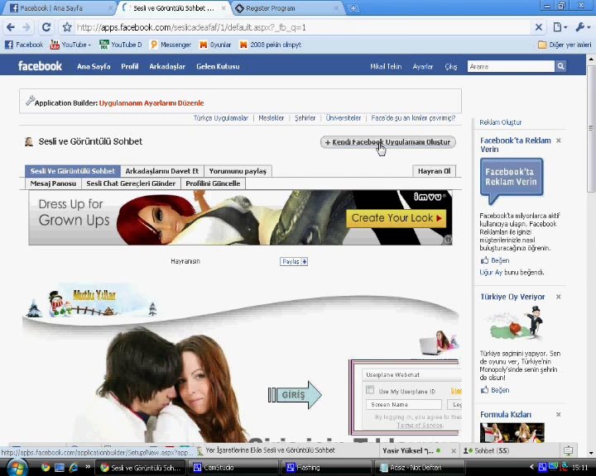Click the Hayran Ol button
Image resolution: width=596 pixels, height=476 pixels.
[434, 171]
